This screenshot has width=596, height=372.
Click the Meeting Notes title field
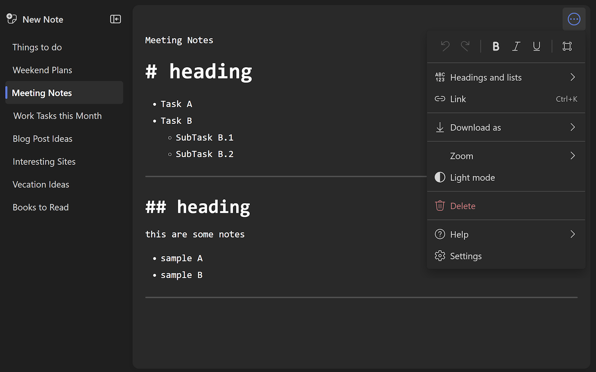179,40
